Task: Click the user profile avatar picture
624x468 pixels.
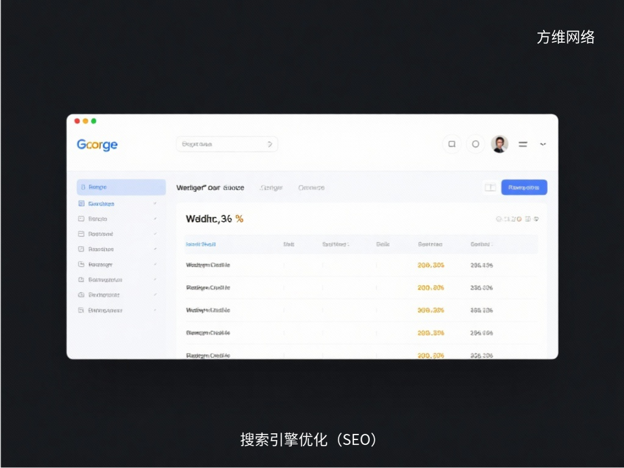Action: click(x=499, y=144)
